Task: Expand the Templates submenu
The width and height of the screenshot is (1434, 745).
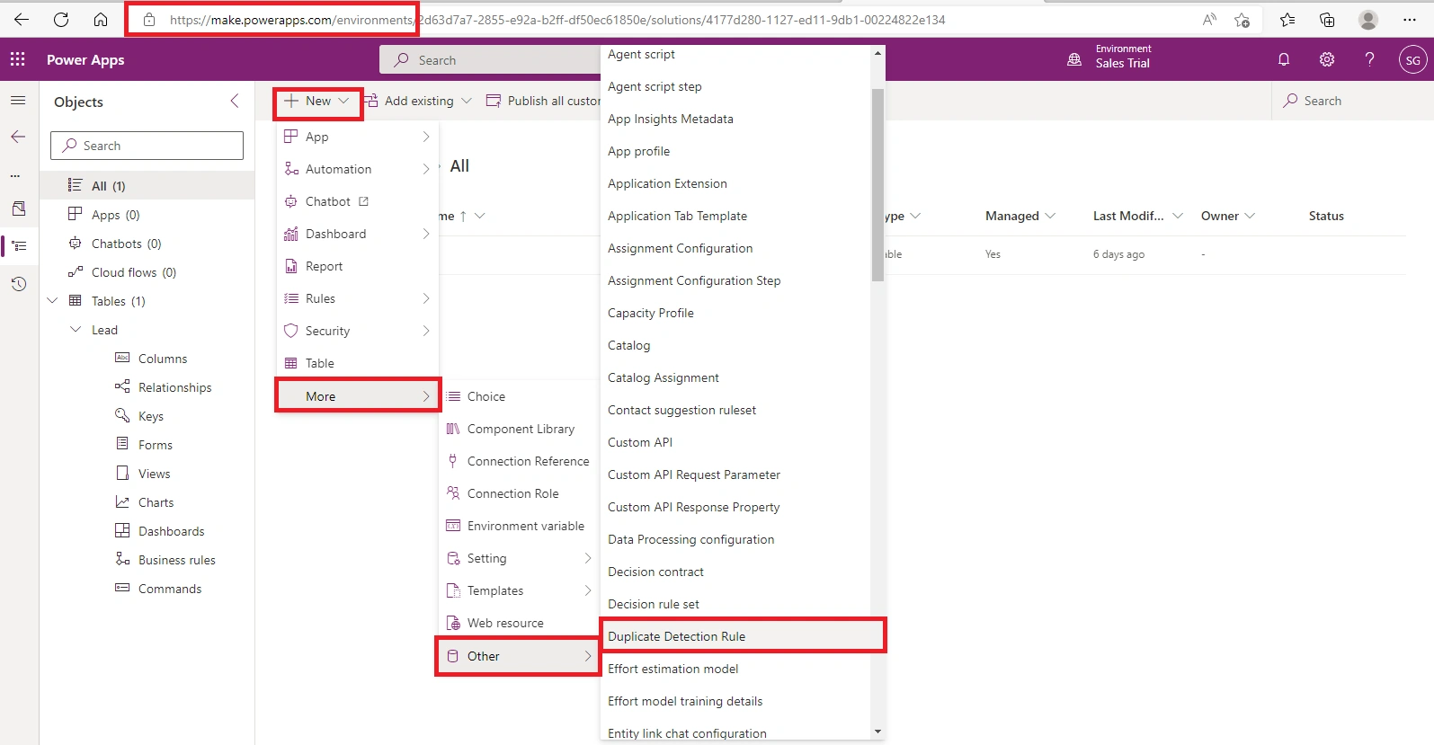Action: (519, 590)
